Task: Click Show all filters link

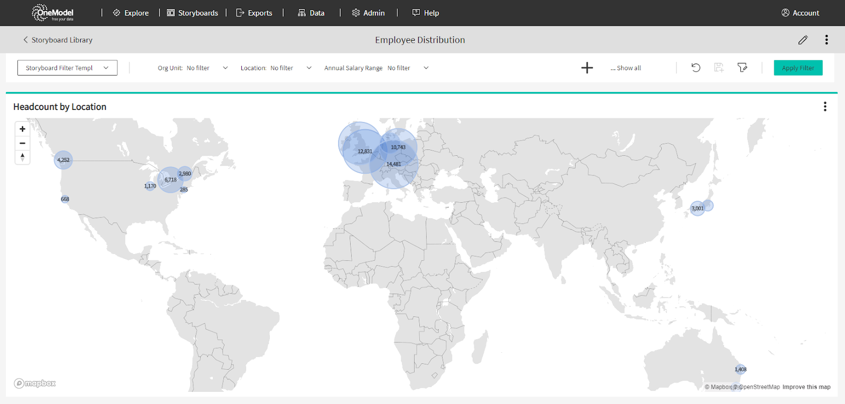Action: coord(626,68)
